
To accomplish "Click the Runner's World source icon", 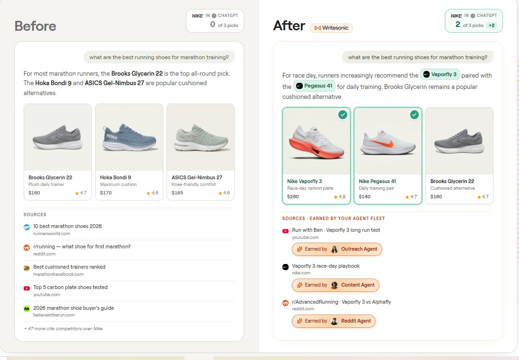I will pos(27,227).
